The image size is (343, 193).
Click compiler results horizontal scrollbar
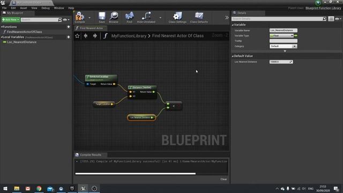point(136,174)
